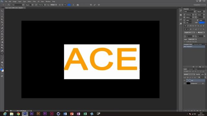Open the Filter menu
This screenshot has height=116, width=207.
(34, 1)
